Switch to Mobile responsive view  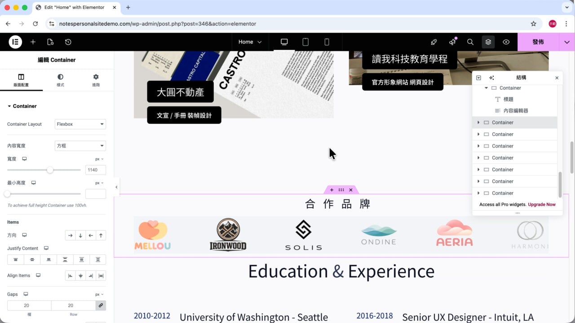327,42
